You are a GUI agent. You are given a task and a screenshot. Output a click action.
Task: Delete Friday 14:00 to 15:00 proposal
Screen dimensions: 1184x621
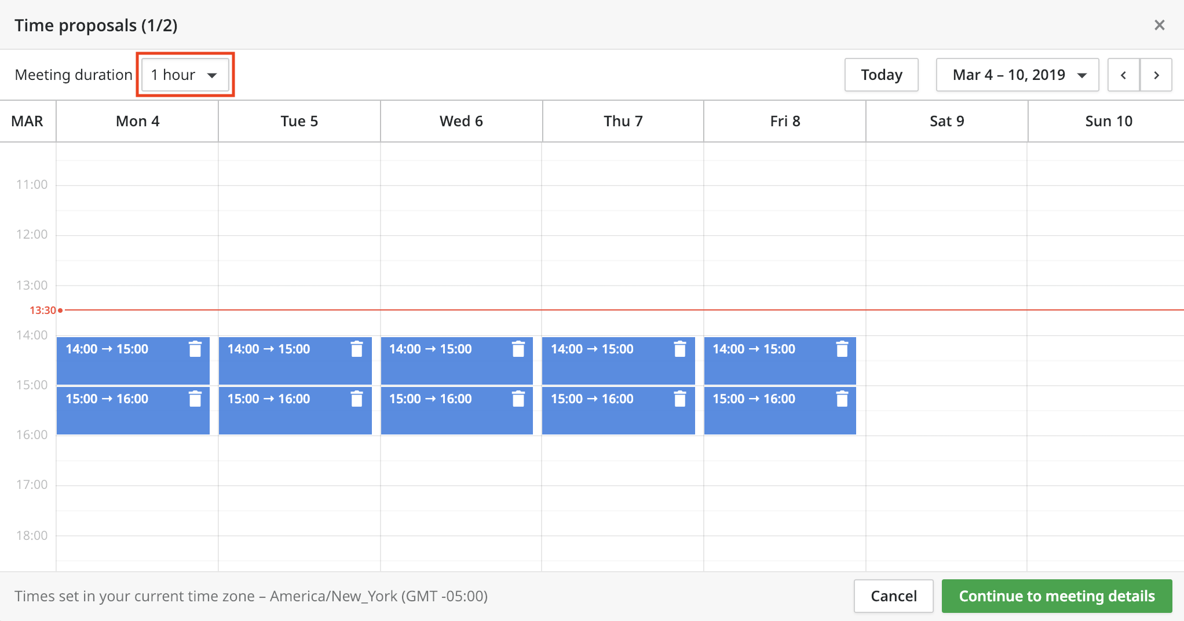[842, 349]
